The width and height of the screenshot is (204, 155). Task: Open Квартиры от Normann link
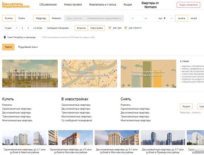pyautogui.click(x=150, y=5)
